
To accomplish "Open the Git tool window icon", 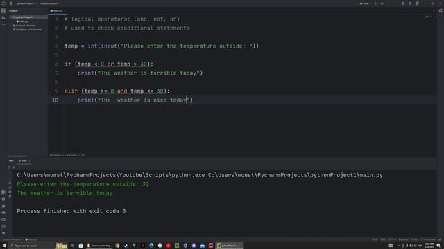I will click(x=3, y=233).
